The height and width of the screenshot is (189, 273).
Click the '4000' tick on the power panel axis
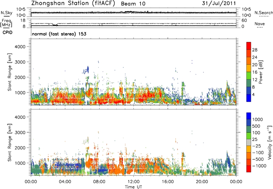(x=20, y=47)
